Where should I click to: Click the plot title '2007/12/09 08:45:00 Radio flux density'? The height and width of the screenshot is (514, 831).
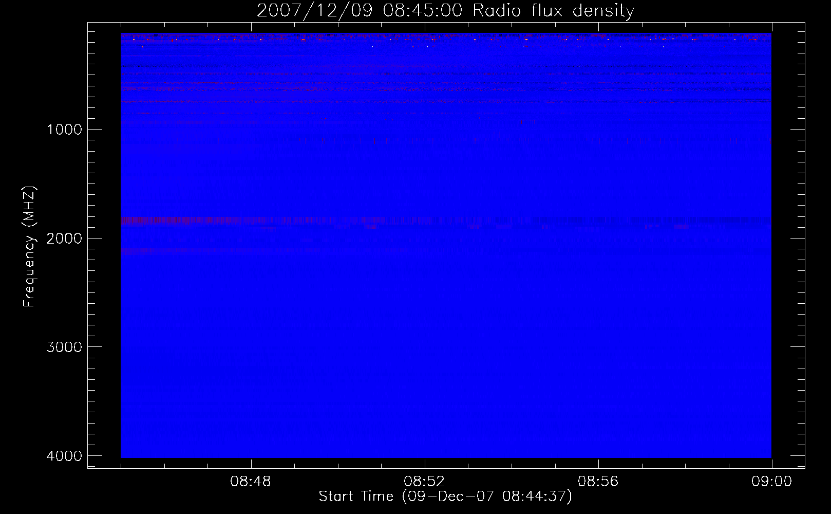pos(445,11)
